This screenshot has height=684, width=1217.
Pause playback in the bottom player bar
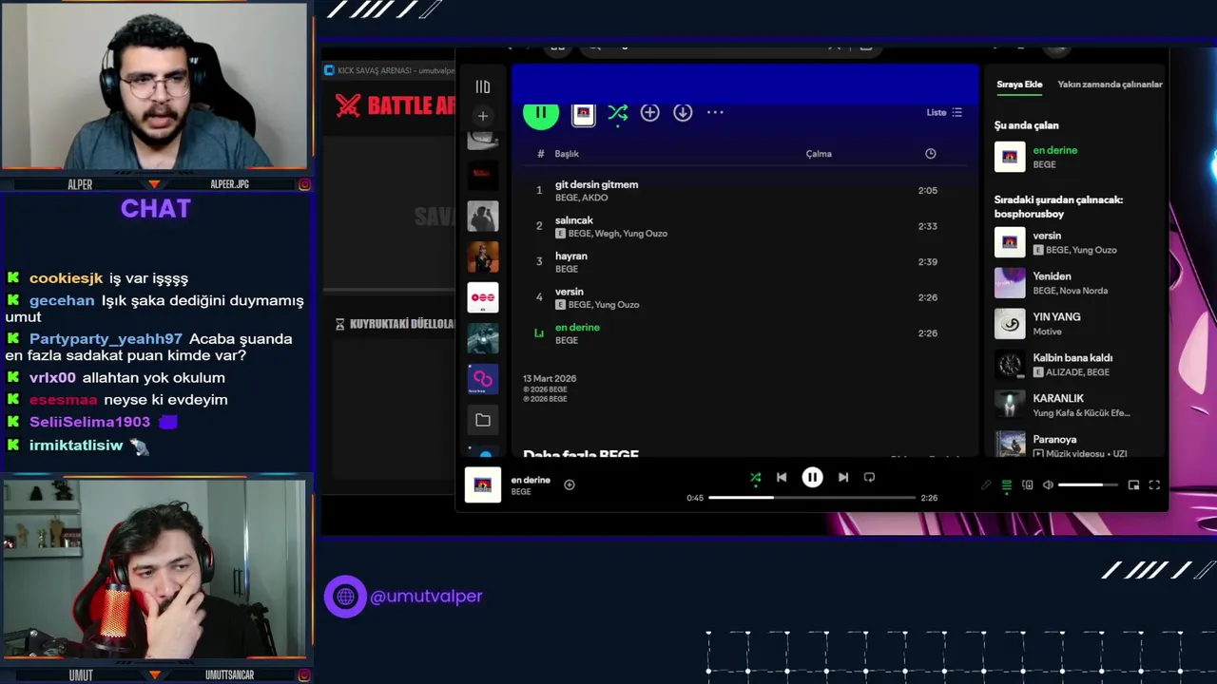[812, 478]
